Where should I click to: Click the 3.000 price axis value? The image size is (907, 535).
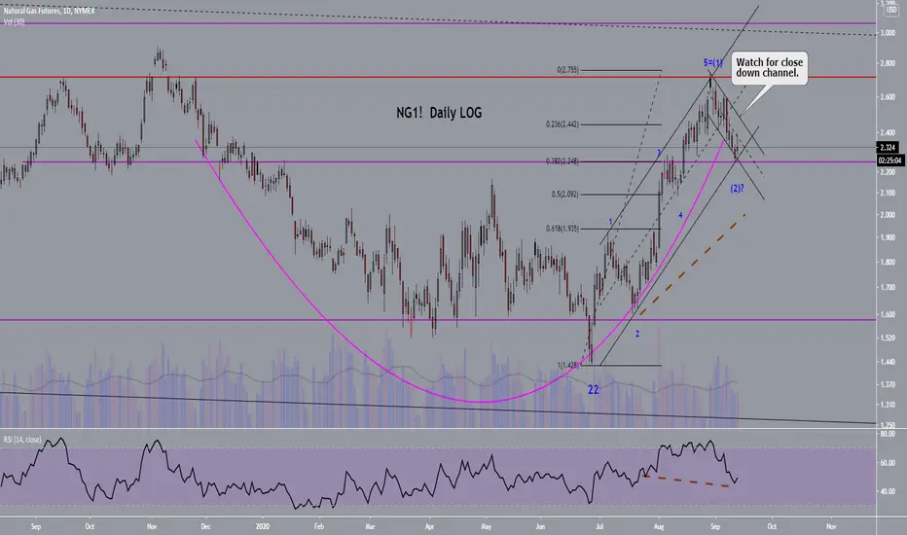(888, 33)
